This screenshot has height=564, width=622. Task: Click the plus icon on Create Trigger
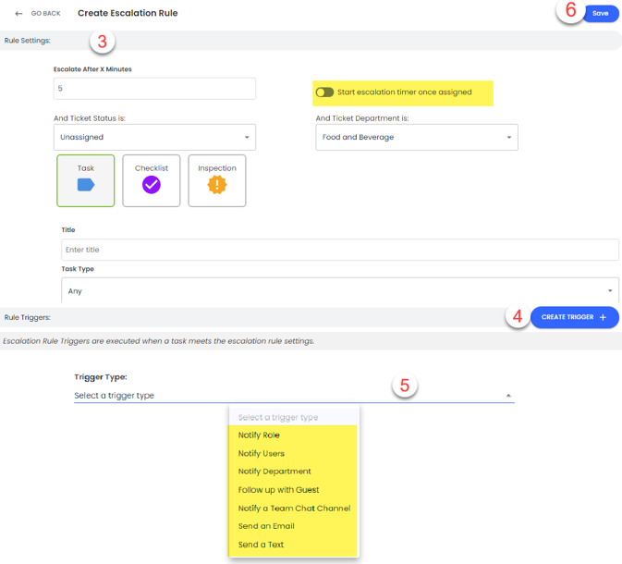coord(604,317)
